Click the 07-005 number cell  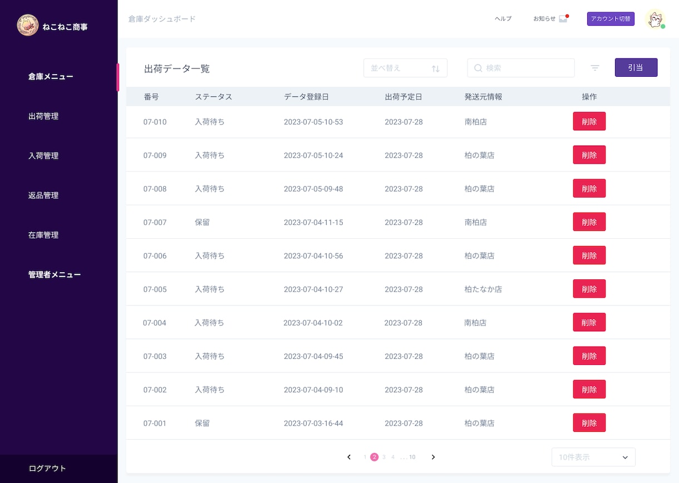[155, 289]
